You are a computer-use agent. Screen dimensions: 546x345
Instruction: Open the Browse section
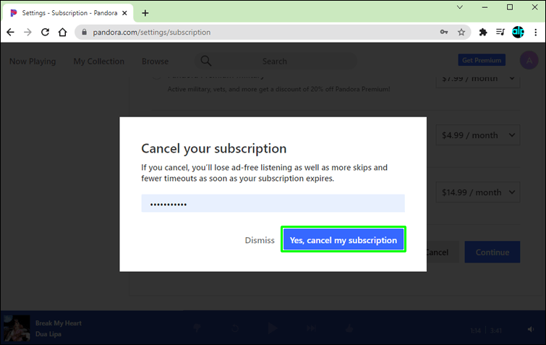pyautogui.click(x=155, y=61)
